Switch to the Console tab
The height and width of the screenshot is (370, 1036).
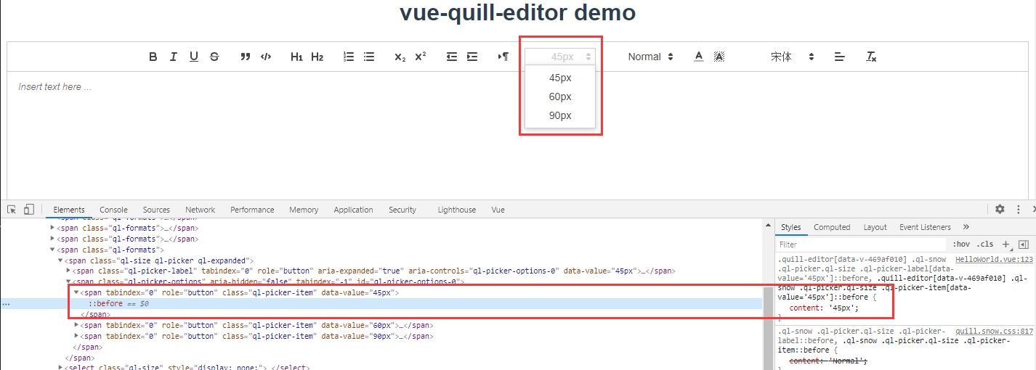pos(113,210)
